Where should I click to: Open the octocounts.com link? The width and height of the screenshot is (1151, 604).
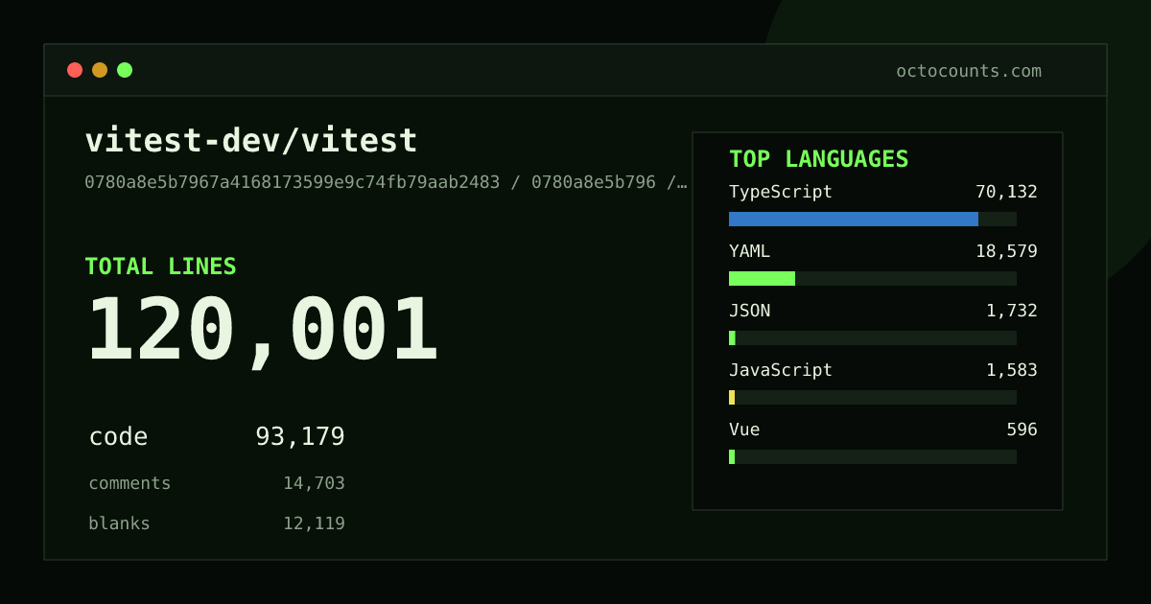click(969, 71)
